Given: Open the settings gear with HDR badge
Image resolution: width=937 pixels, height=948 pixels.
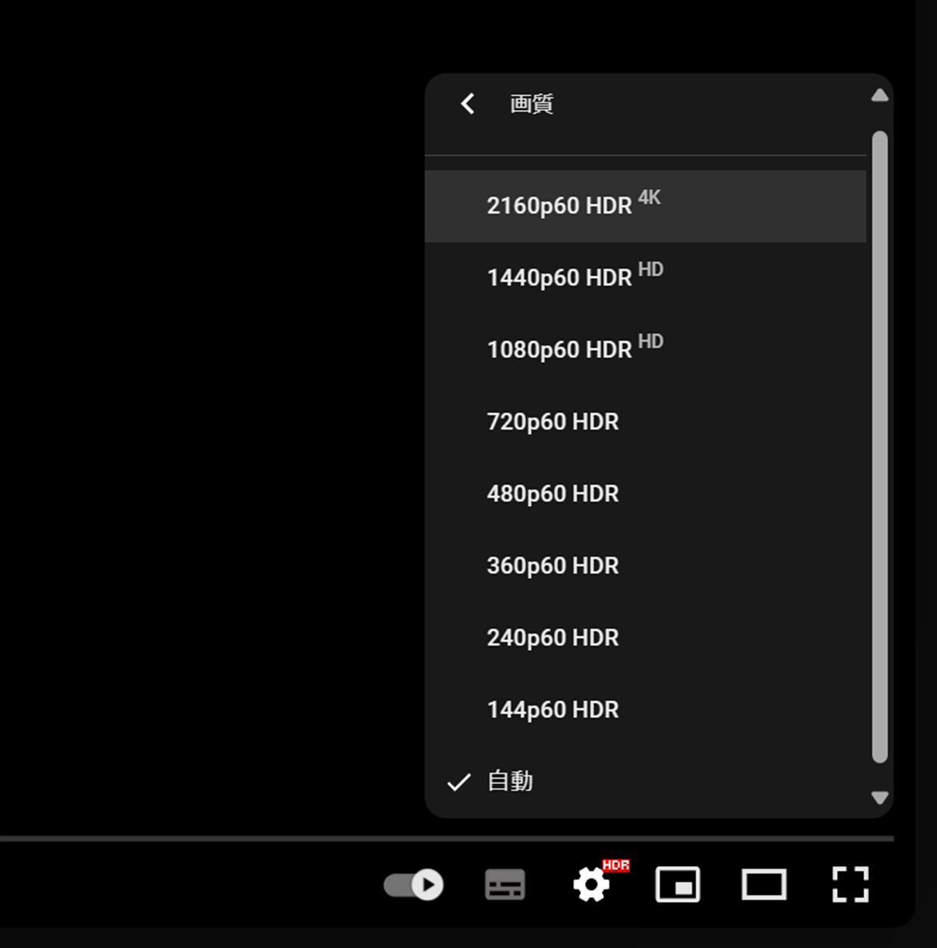Looking at the screenshot, I should [592, 885].
